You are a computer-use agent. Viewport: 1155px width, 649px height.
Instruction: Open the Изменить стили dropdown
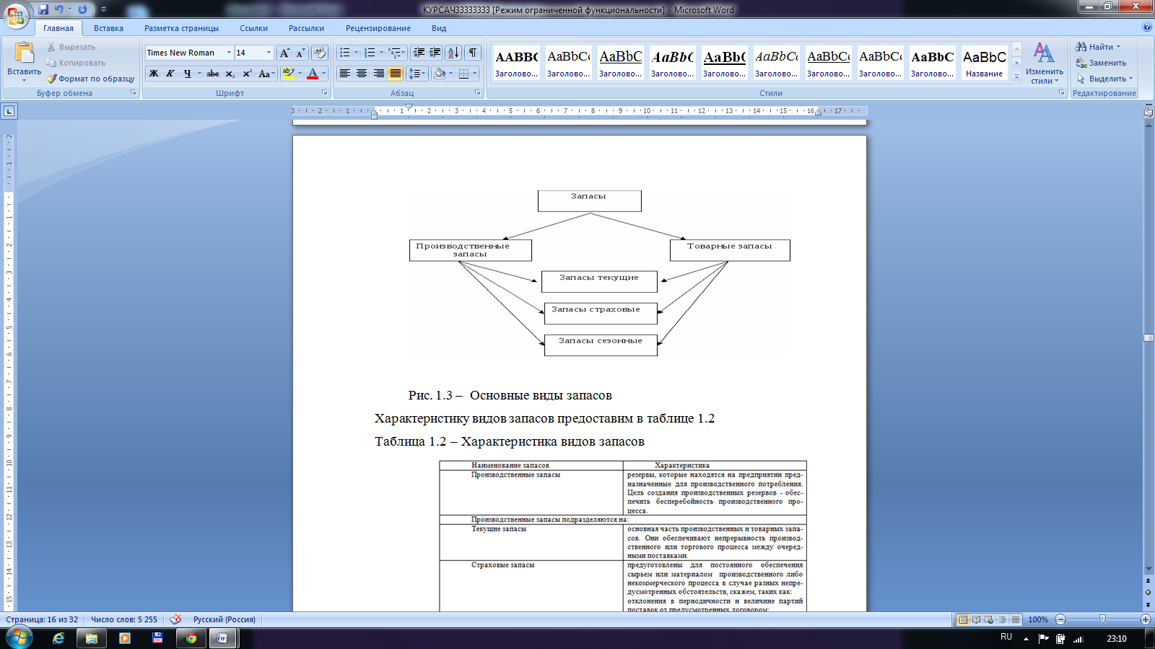tap(1044, 63)
